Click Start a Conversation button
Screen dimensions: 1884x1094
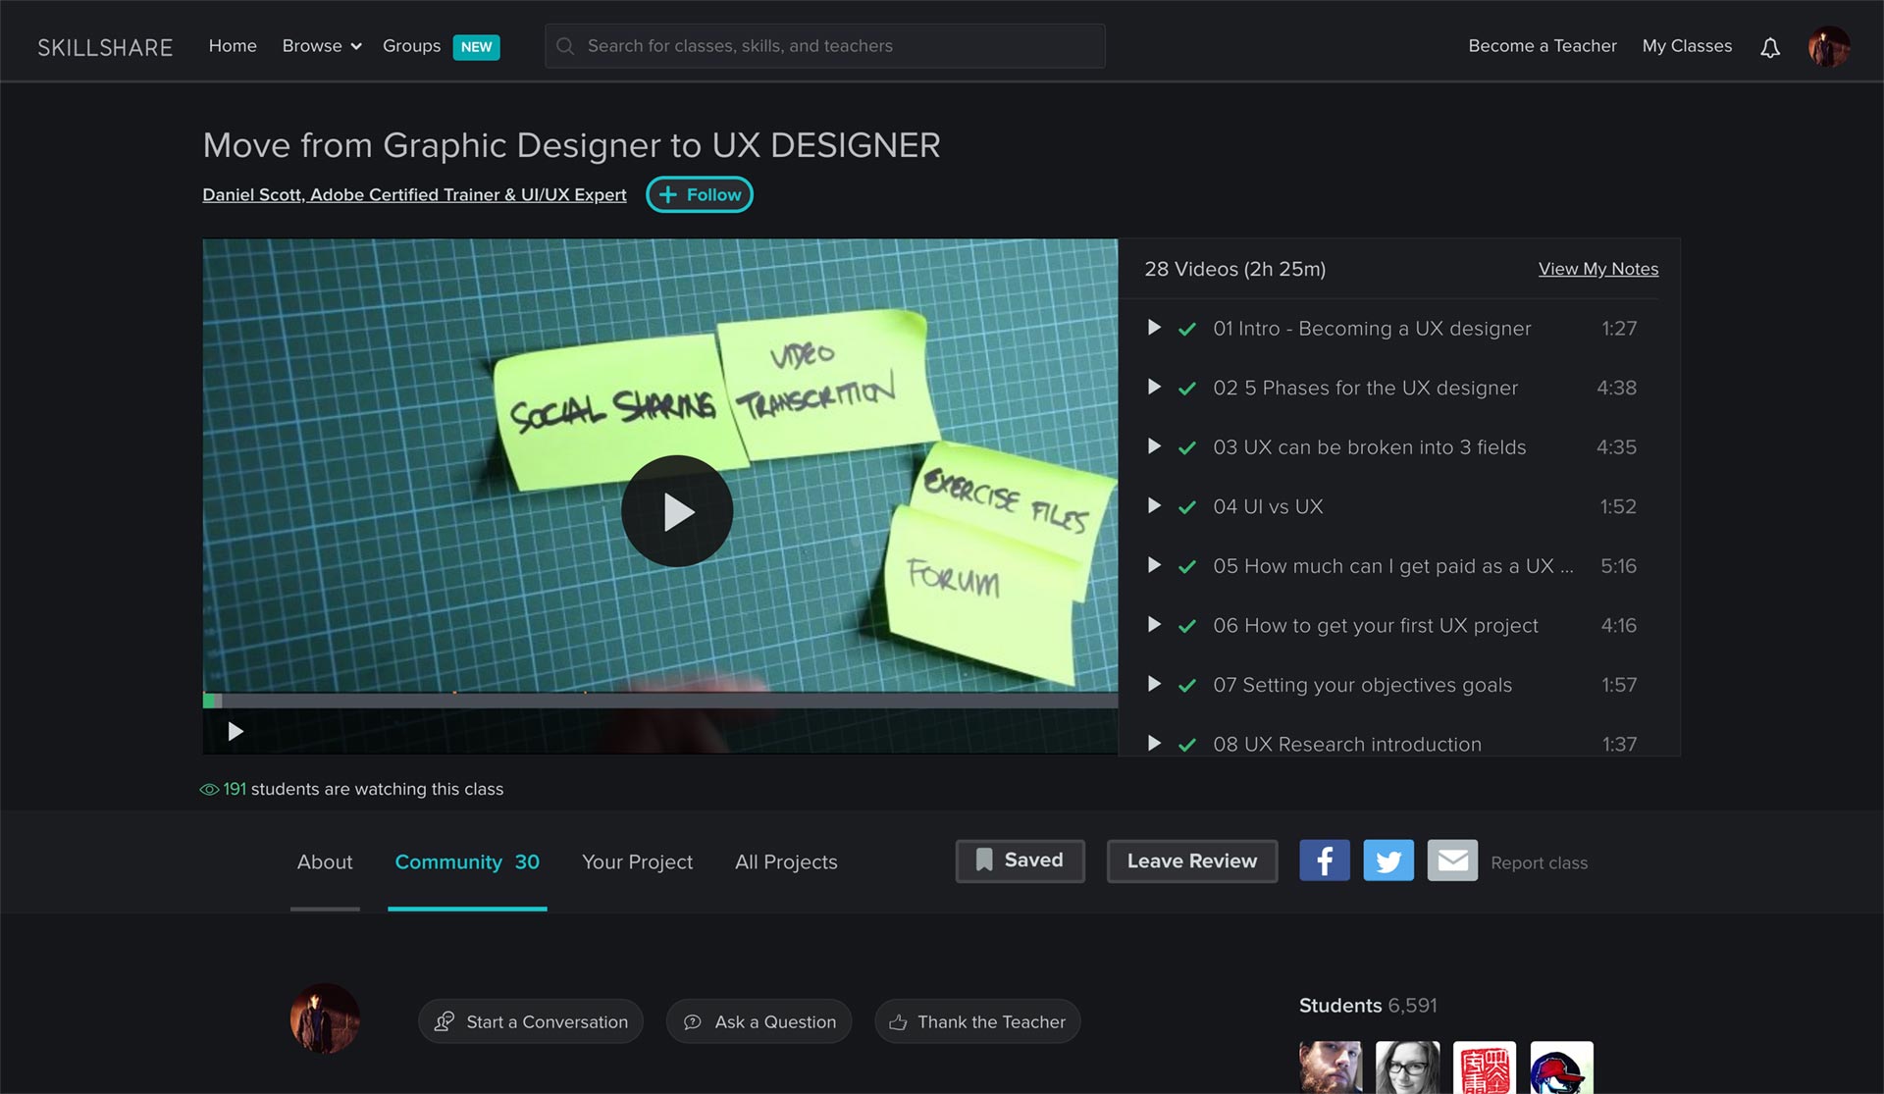(x=531, y=1021)
